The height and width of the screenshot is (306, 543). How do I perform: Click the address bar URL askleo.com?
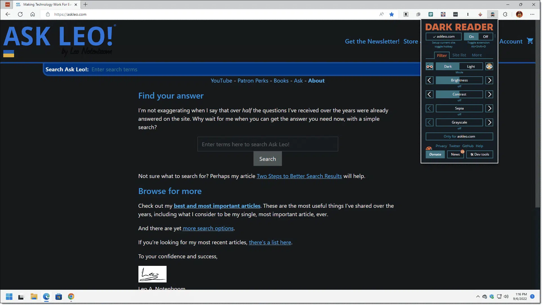(x=71, y=15)
